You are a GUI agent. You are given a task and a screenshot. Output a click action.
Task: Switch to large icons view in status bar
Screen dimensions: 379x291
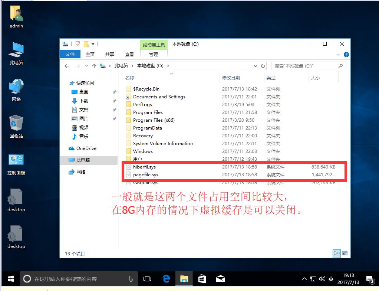pyautogui.click(x=345, y=254)
